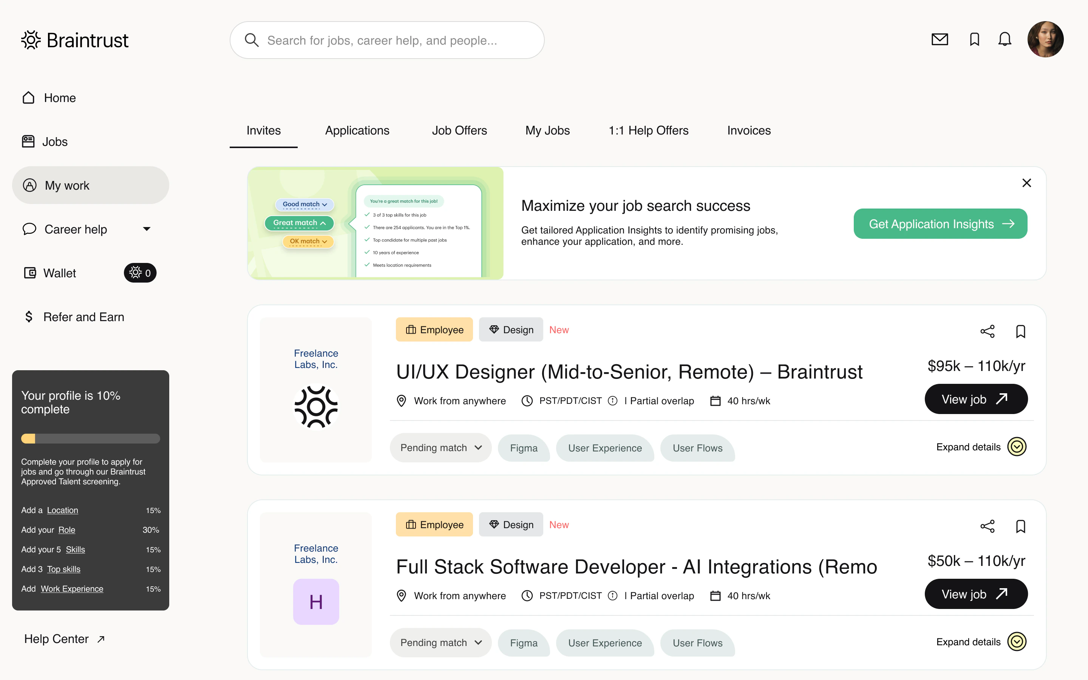Click Employee tag on UI/UX Designer job
1088x680 pixels.
tap(434, 330)
